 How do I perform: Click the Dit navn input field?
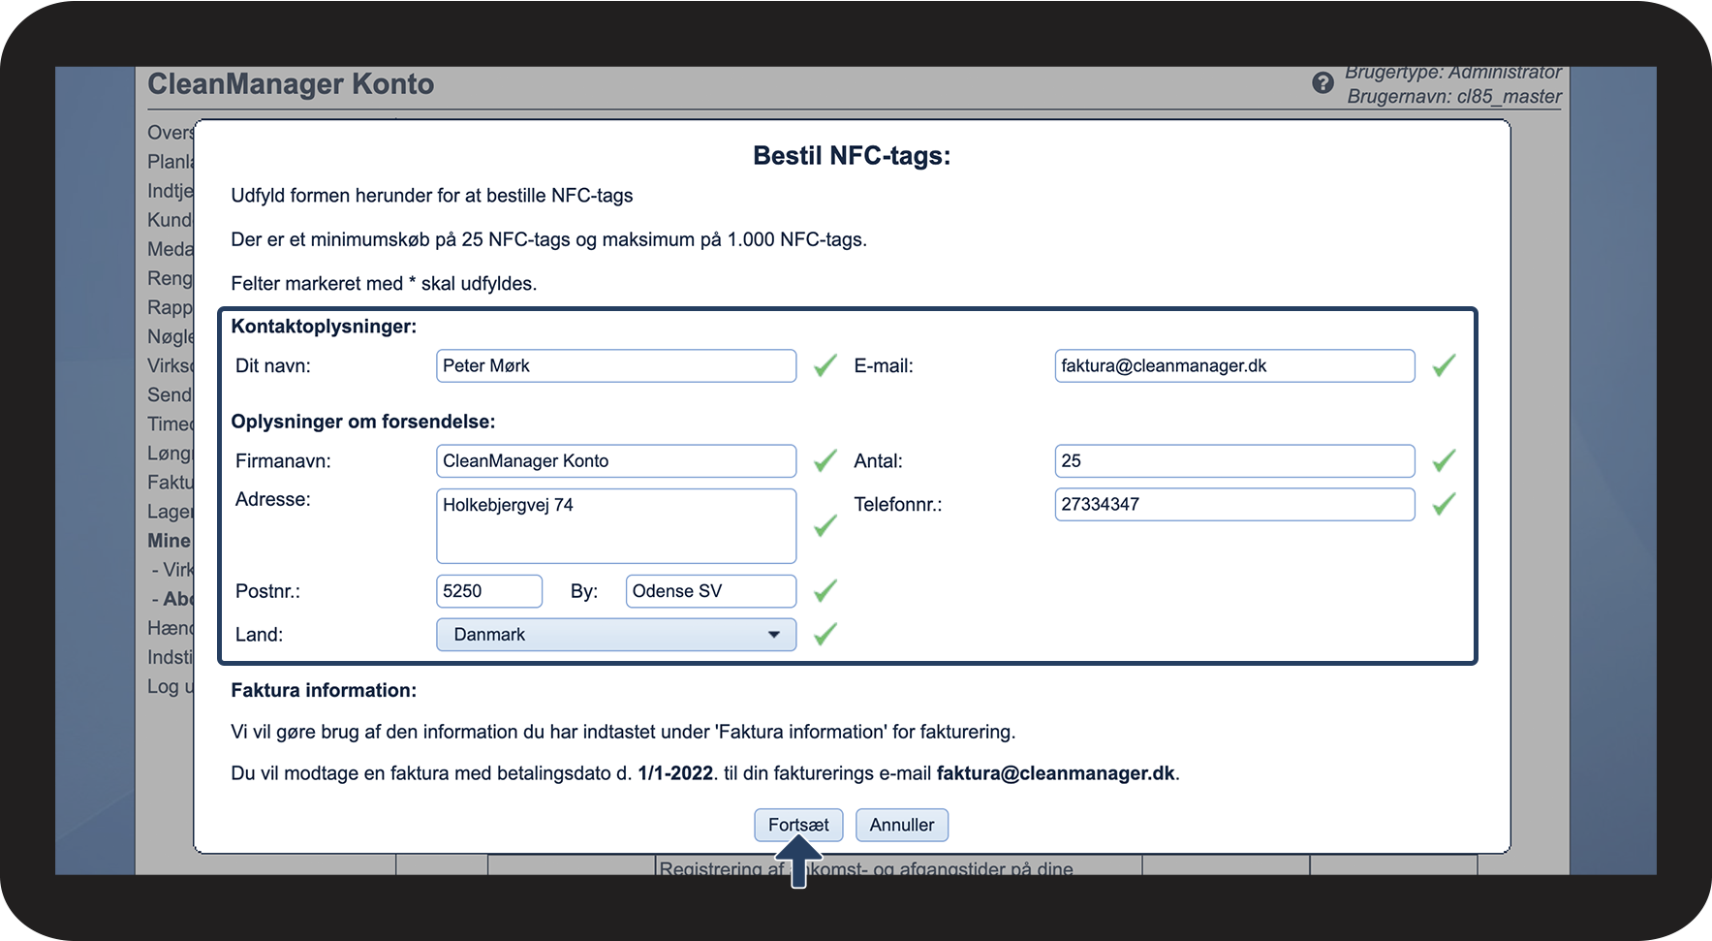pyautogui.click(x=615, y=365)
